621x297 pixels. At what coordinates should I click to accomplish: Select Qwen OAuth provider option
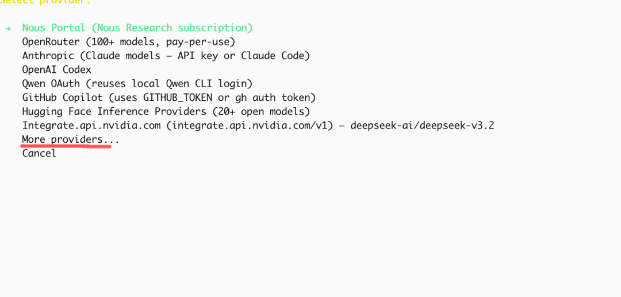(51, 84)
